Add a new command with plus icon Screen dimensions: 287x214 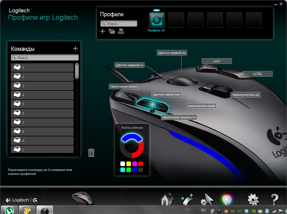click(75, 49)
